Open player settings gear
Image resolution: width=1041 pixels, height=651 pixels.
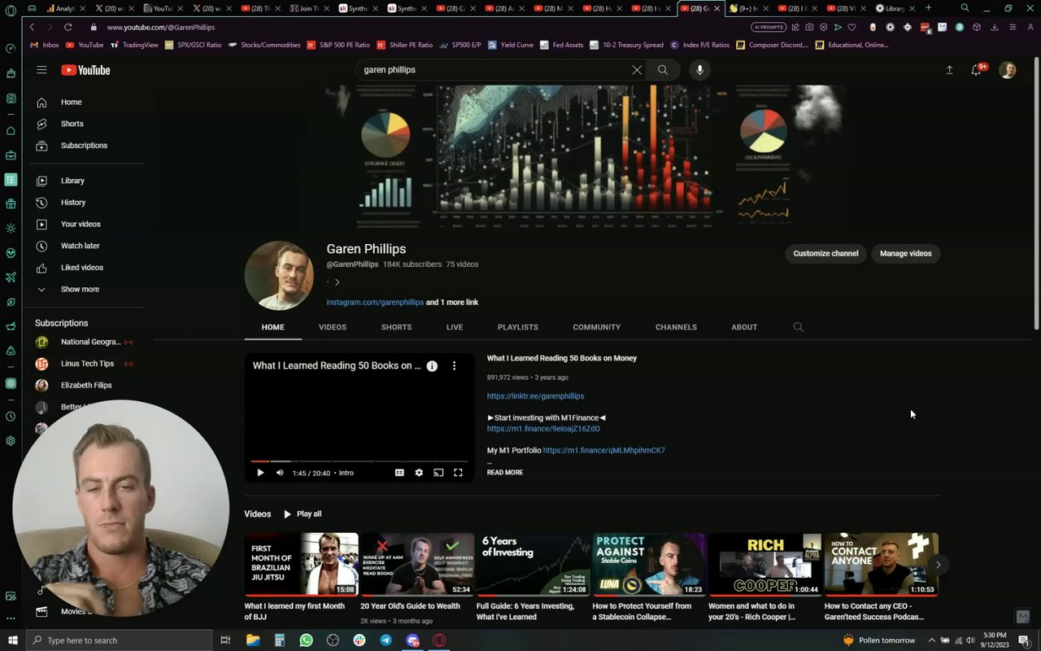(419, 473)
